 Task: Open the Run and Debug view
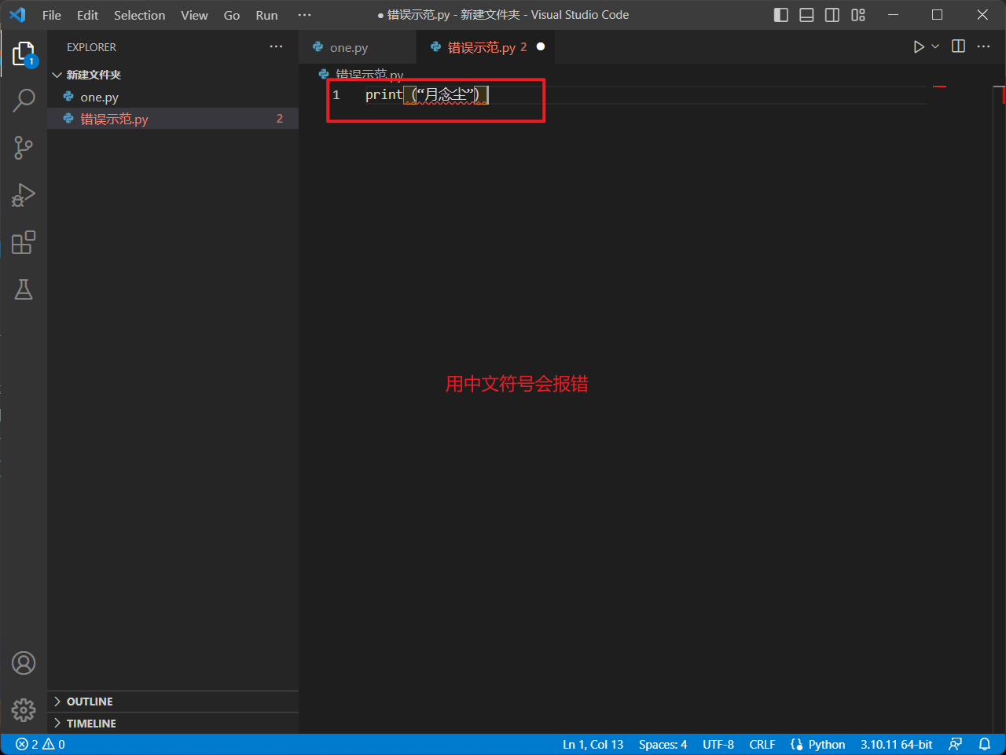(24, 195)
